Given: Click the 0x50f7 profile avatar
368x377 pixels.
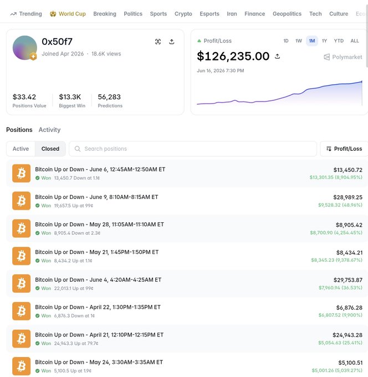Looking at the screenshot, I should (24, 48).
